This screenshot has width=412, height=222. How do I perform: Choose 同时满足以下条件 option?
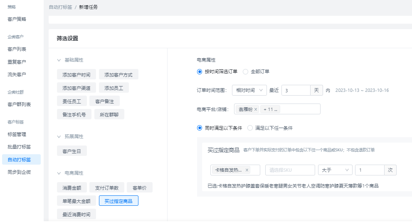(200, 128)
